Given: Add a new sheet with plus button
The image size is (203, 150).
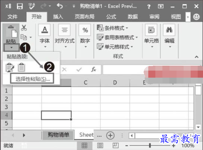Looking at the screenshot, I should (x=110, y=136).
